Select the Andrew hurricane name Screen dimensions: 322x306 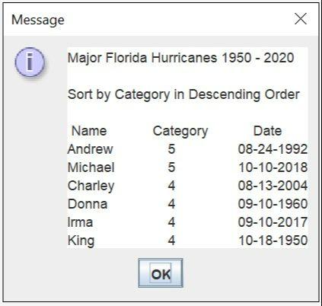pos(91,149)
